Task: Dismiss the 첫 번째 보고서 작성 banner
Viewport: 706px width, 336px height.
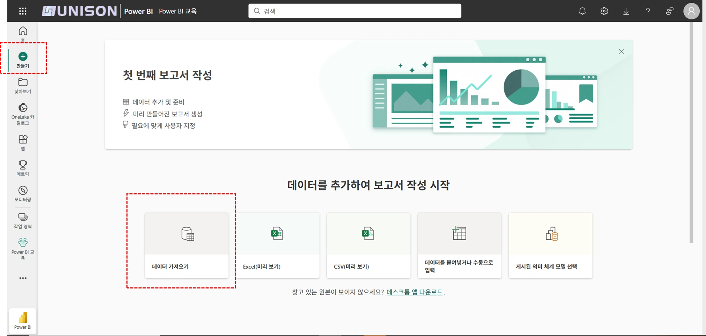Action: pos(621,51)
